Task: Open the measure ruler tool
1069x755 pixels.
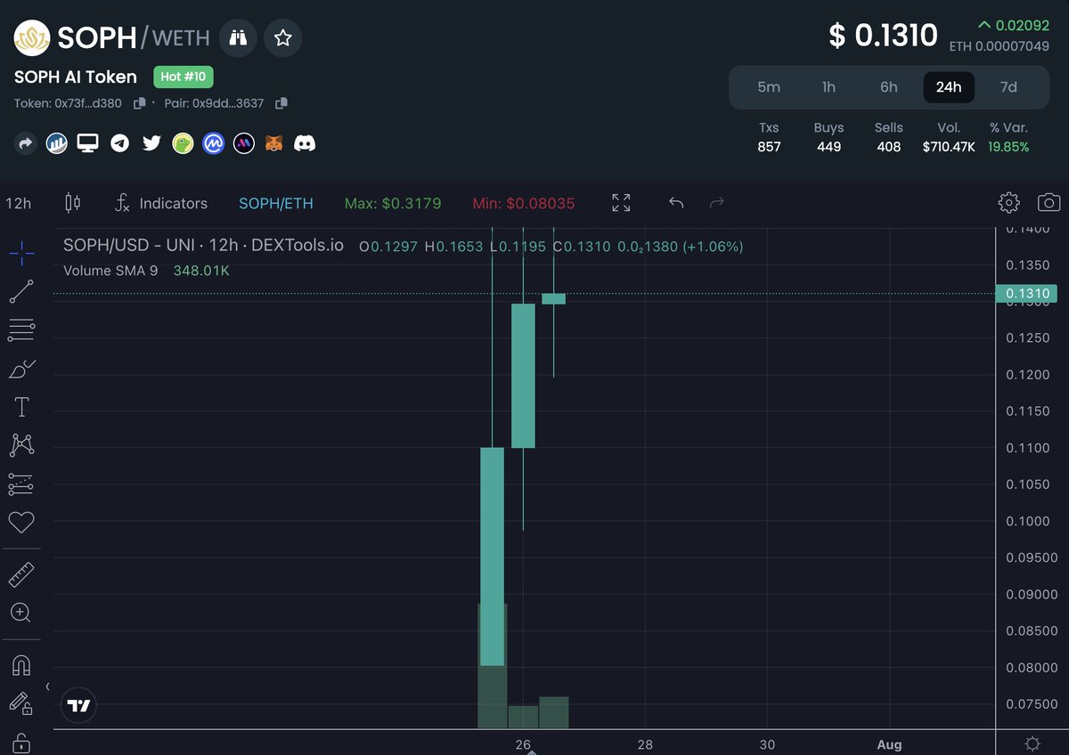Action: [21, 572]
